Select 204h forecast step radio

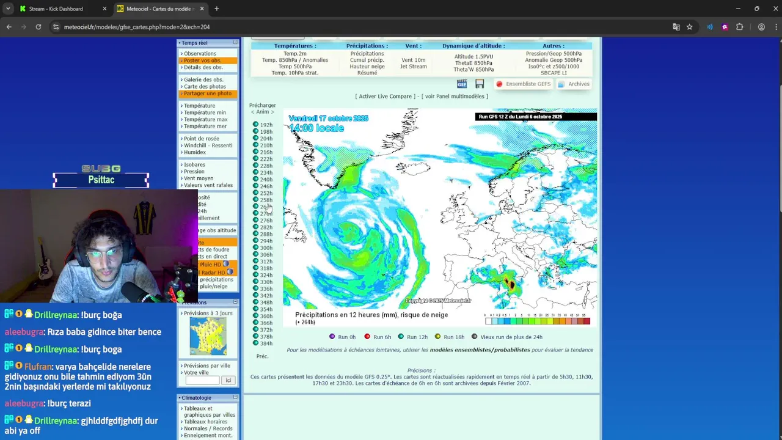255,138
